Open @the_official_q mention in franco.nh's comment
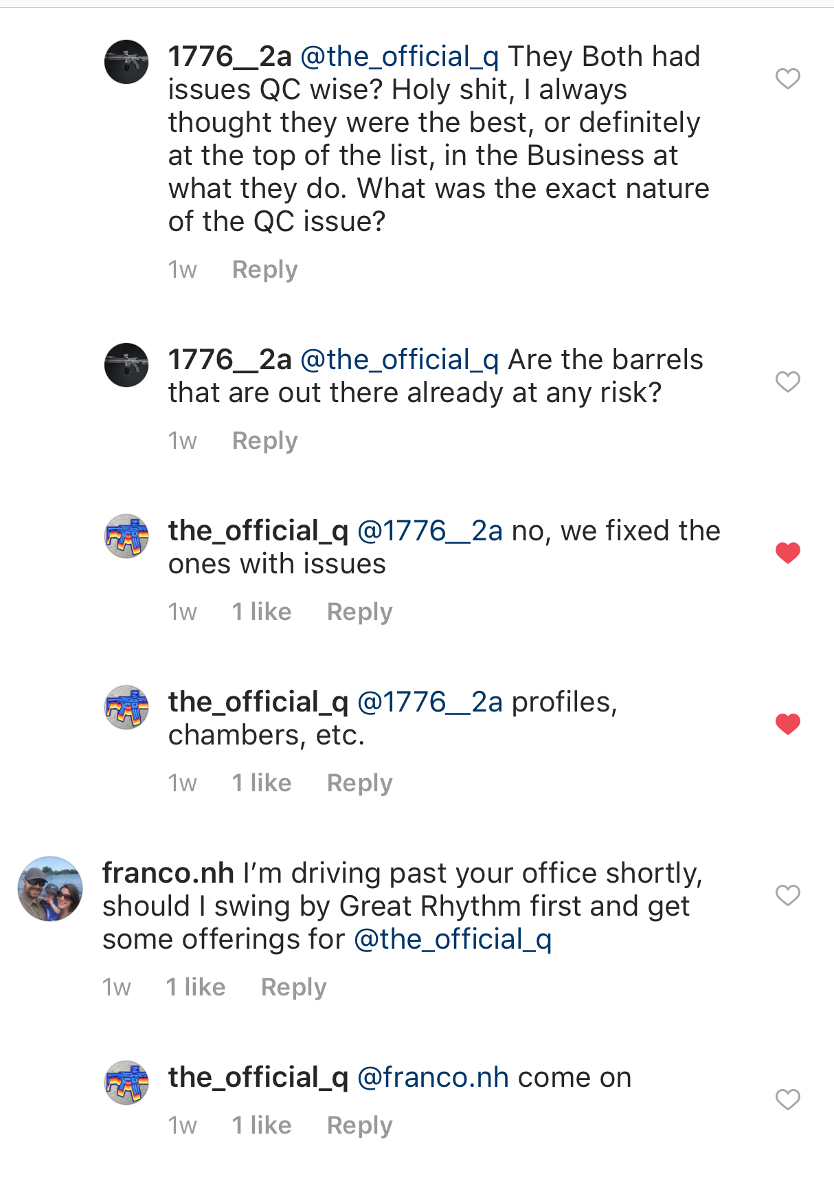The width and height of the screenshot is (834, 1179). [x=453, y=939]
